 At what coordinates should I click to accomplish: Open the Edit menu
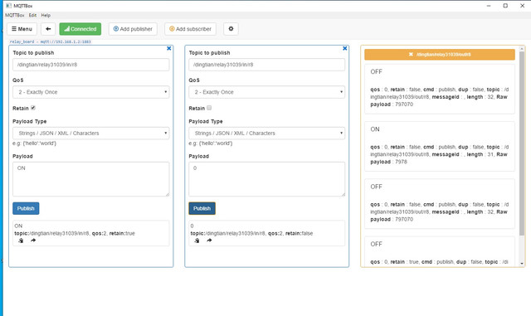[x=32, y=15]
